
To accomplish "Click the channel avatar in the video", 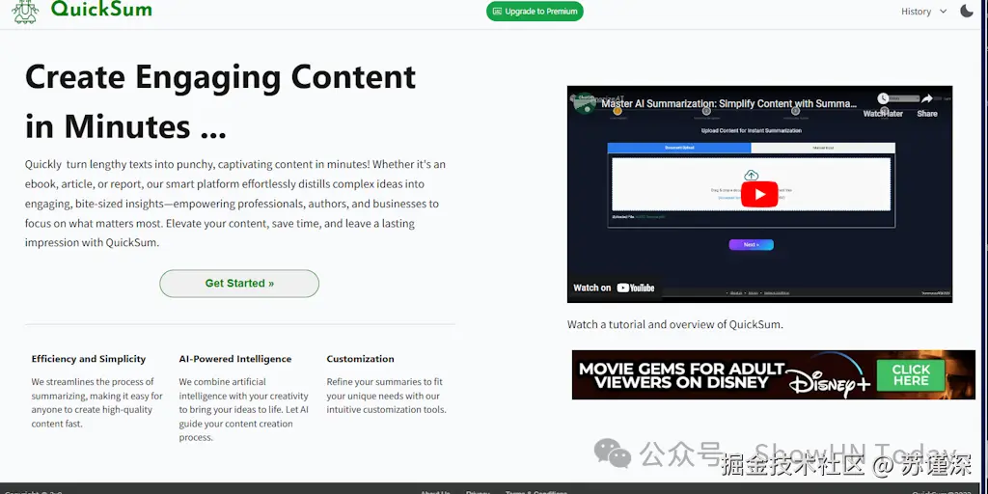I will [x=584, y=103].
